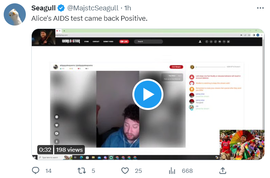View tweet analytics bar chart icon
The height and width of the screenshot is (178, 270).
172,171
